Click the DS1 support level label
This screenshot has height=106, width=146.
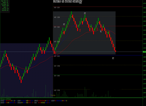pos(57,76)
